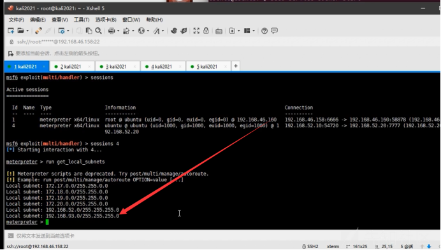The image size is (441, 250).
Task: Open the 文件(F) menu
Action: pos(16,20)
